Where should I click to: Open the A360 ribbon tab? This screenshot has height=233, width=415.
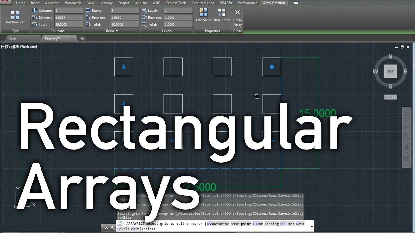[157, 3]
